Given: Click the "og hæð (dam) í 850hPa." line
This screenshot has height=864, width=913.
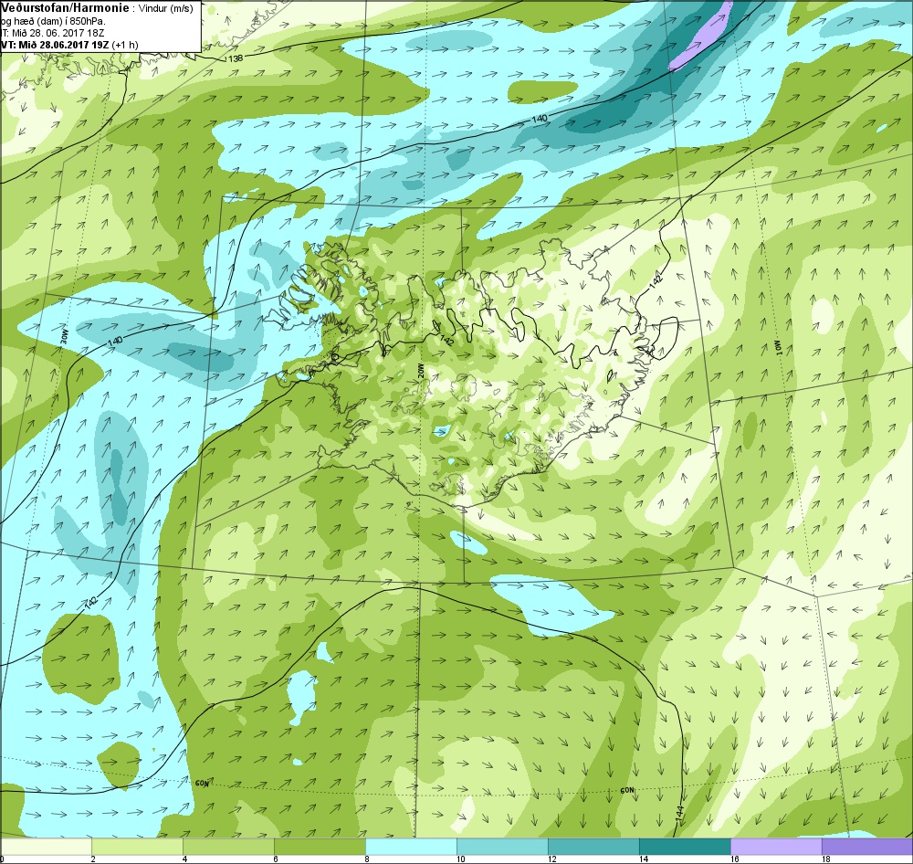Looking at the screenshot, I should click(x=54, y=21).
